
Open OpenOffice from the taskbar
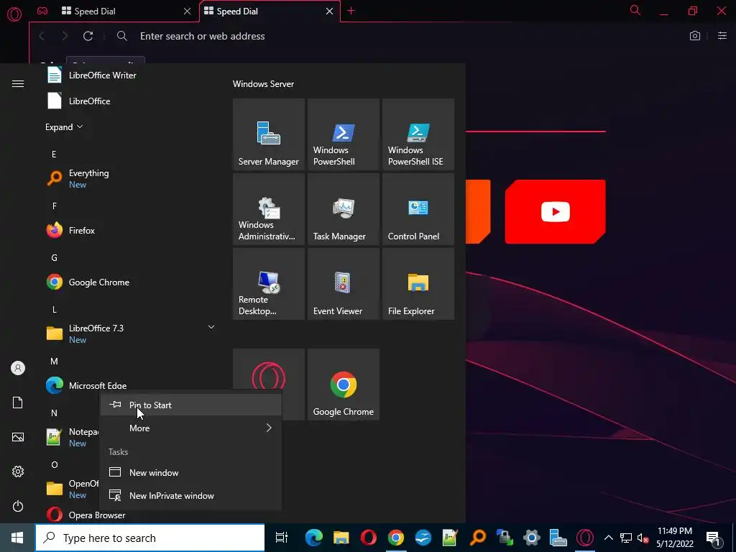pyautogui.click(x=423, y=538)
